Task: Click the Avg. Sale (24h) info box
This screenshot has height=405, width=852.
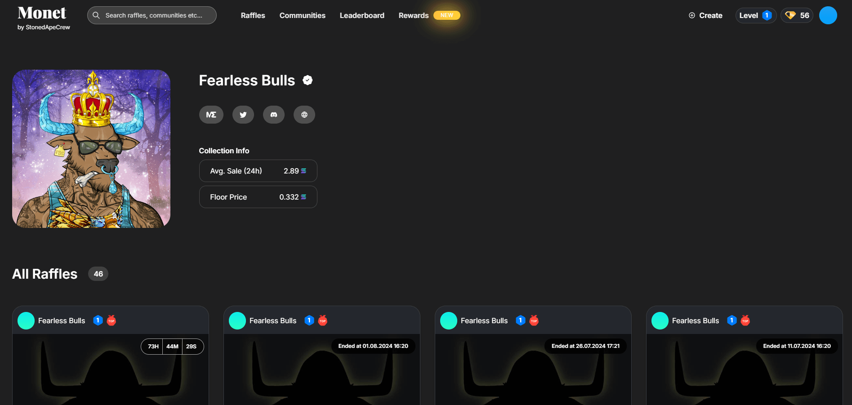Action: click(x=258, y=171)
